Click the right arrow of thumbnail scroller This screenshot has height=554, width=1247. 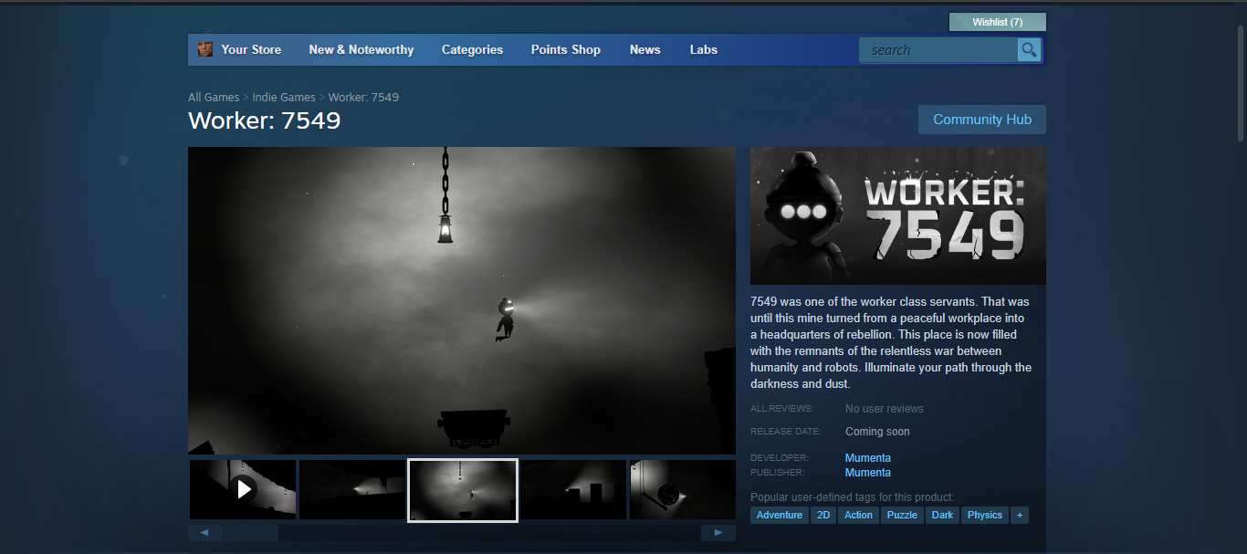point(718,532)
